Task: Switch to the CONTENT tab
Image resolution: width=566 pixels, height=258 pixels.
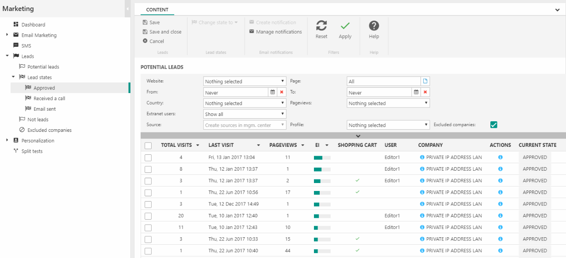Action: pyautogui.click(x=157, y=10)
